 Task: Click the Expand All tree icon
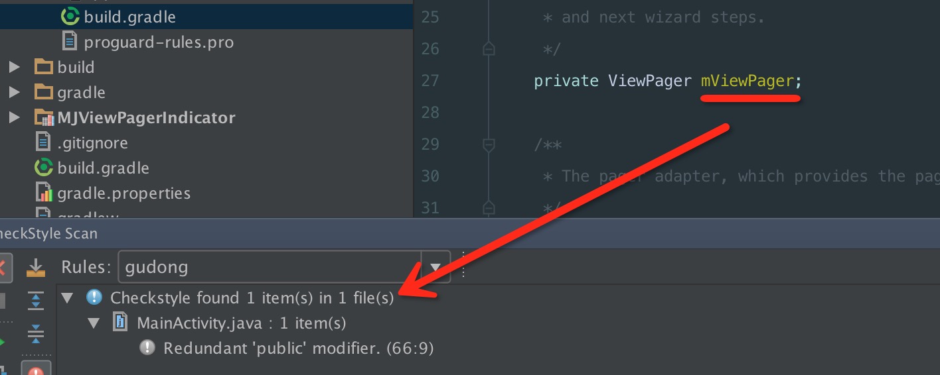[35, 301]
